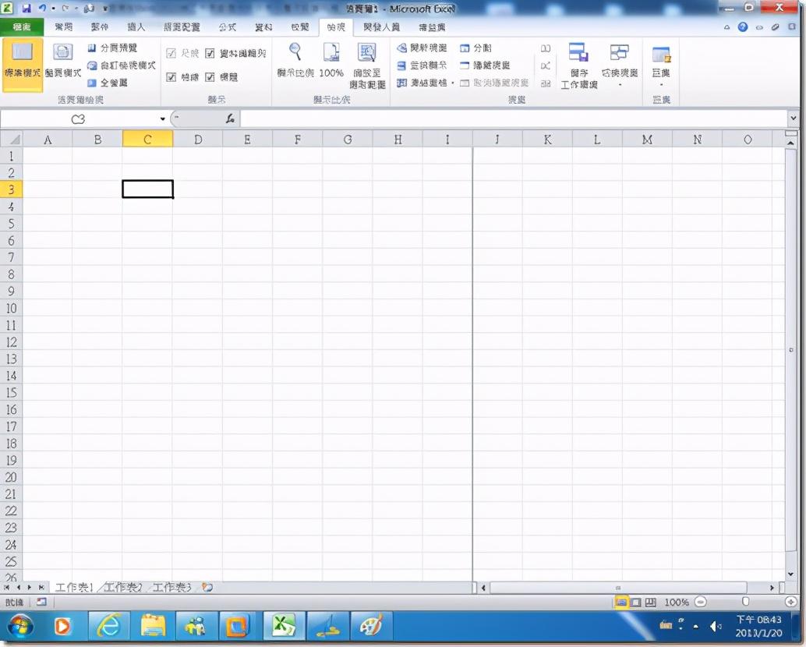Open Custom Views (自訂檢視模式)
The height and width of the screenshot is (647, 806).
(x=122, y=65)
